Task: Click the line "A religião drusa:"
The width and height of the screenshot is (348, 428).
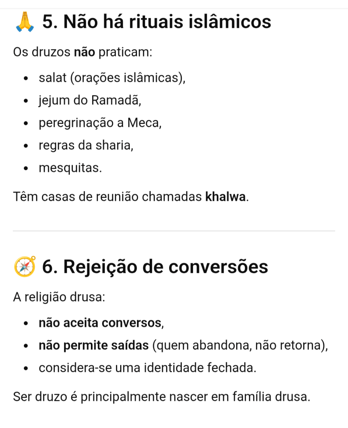Action: coord(59,298)
